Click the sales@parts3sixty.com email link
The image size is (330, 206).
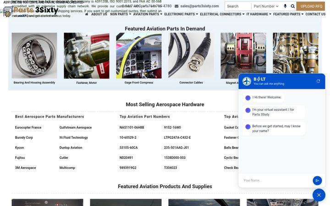tap(199, 6)
